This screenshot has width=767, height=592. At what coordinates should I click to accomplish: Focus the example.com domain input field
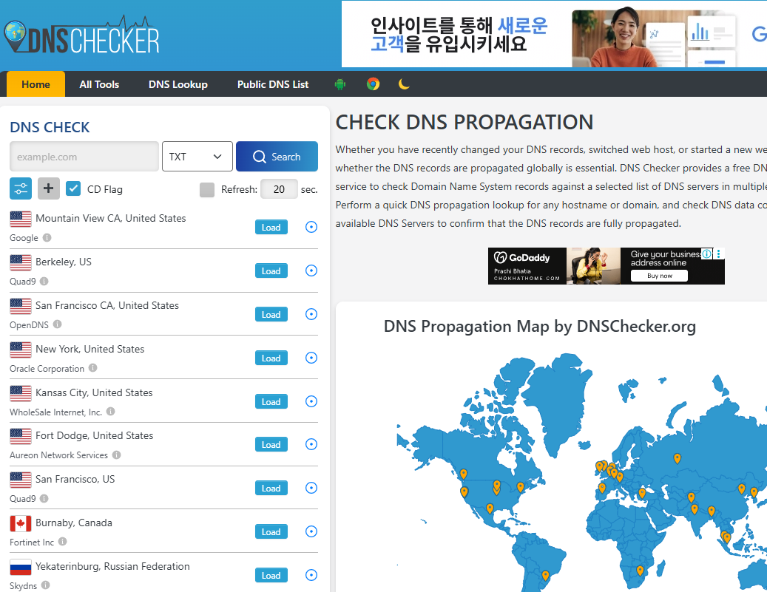[84, 157]
